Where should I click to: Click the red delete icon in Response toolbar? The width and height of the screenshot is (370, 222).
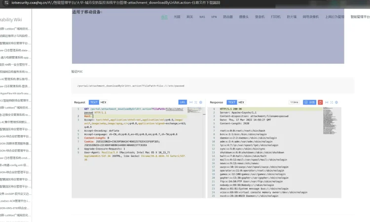click(320, 102)
